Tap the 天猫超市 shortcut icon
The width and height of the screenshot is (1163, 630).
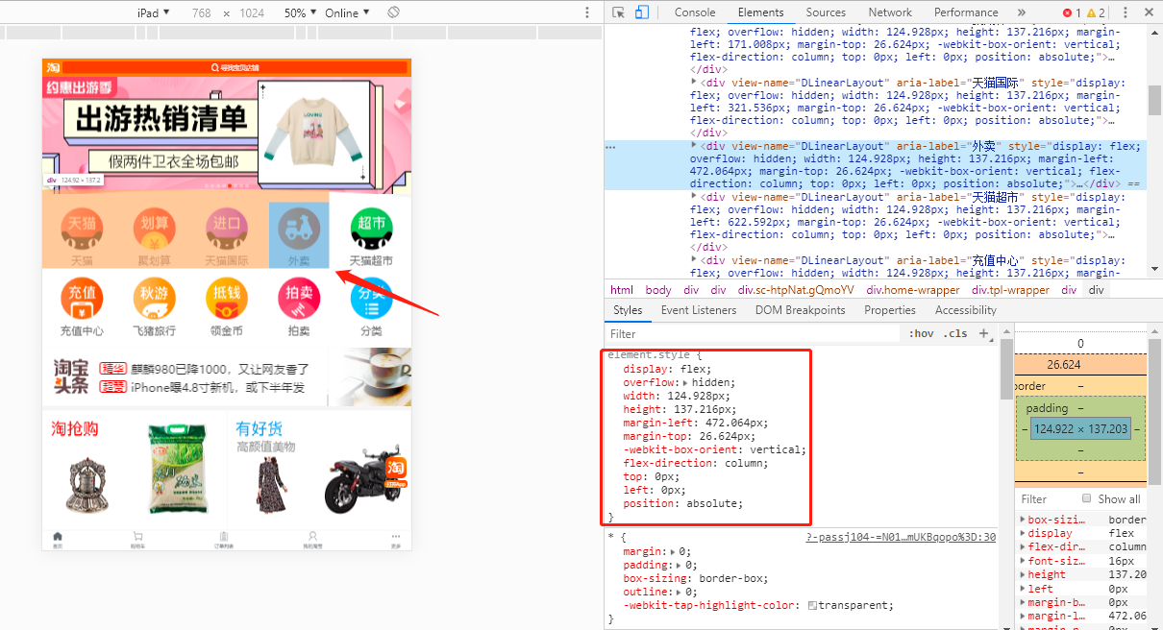pos(371,229)
